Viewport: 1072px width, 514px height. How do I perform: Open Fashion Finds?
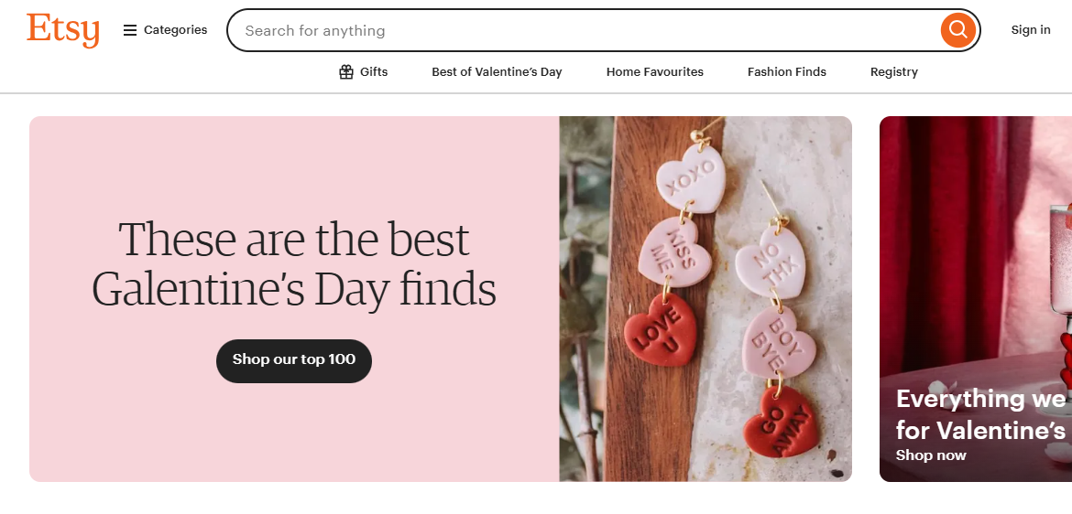tap(787, 72)
